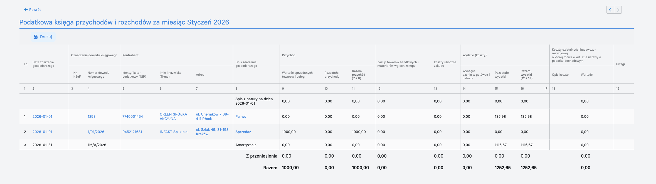Click address ul. Chemików 7 09-411 Płock
This screenshot has width=656, height=184.
click(212, 116)
